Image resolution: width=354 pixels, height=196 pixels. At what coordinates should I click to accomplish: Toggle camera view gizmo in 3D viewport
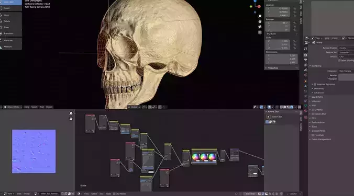pos(260,27)
